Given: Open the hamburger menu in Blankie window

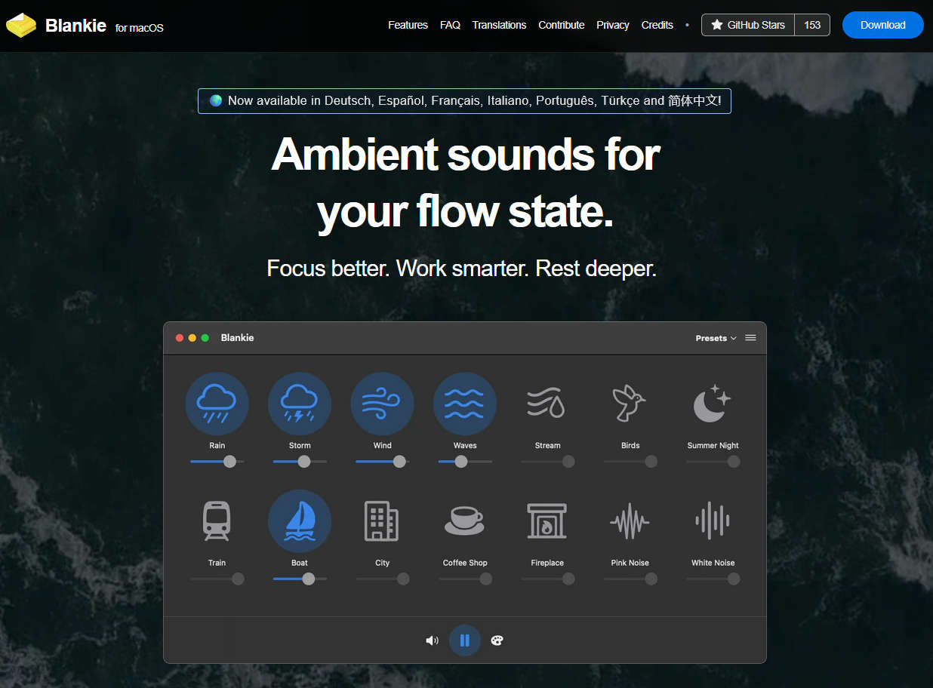Looking at the screenshot, I should (750, 338).
